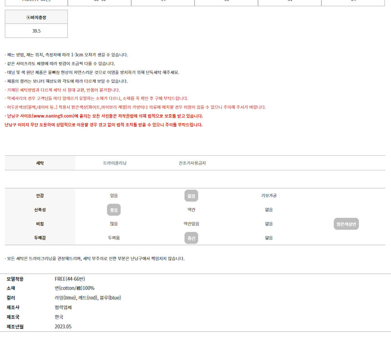Image resolution: width=391 pixels, height=338 pixels.
Task: Select 두꺼움 in the 두께감 row
Action: 114,238
